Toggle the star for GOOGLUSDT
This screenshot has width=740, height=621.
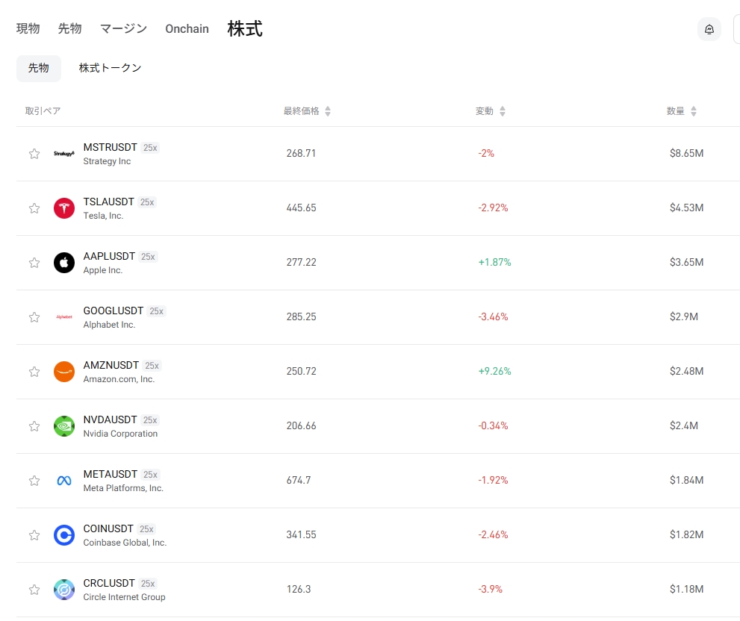coord(34,317)
